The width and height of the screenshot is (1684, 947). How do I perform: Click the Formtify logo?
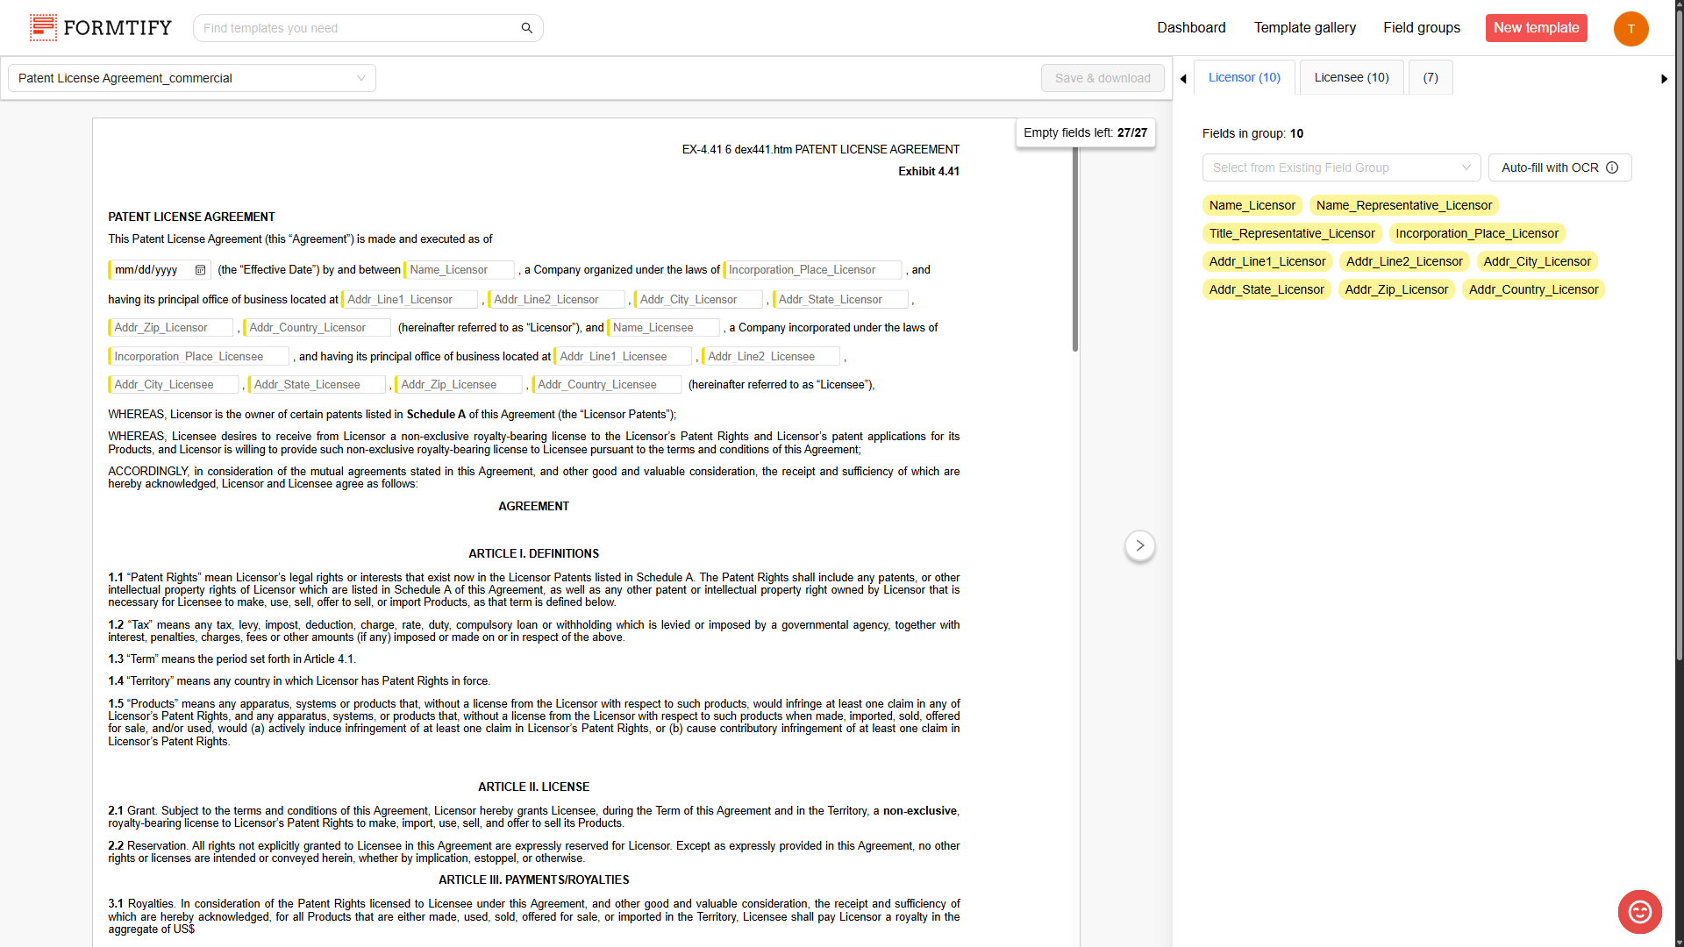[x=101, y=28]
